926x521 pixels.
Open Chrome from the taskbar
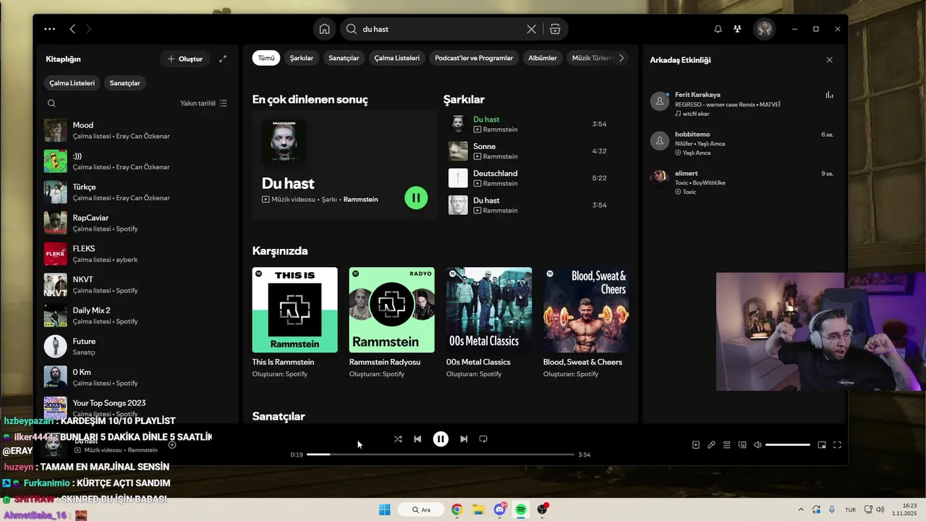(x=456, y=509)
